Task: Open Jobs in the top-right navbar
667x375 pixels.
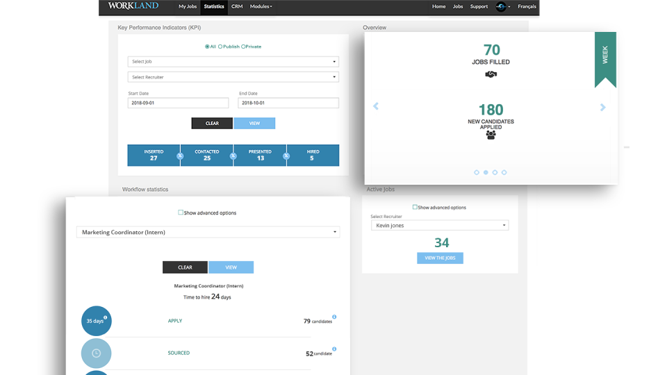Action: point(458,6)
